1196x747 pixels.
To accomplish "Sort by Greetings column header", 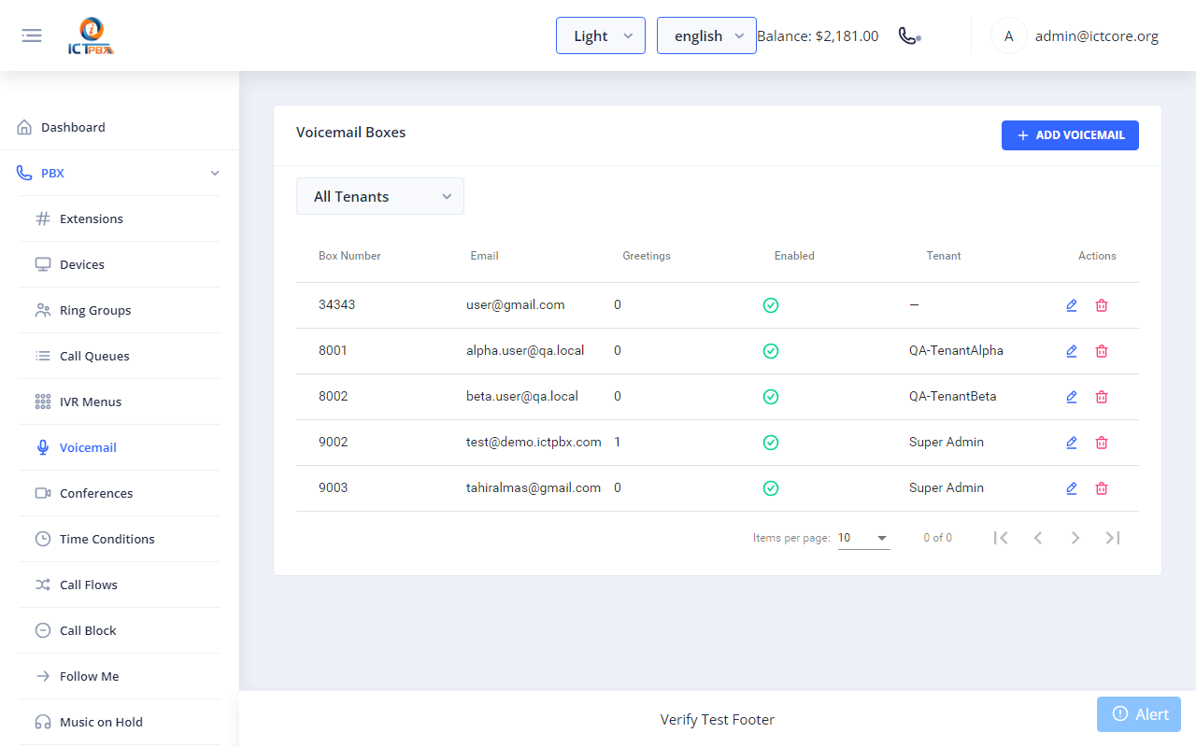I will [647, 256].
